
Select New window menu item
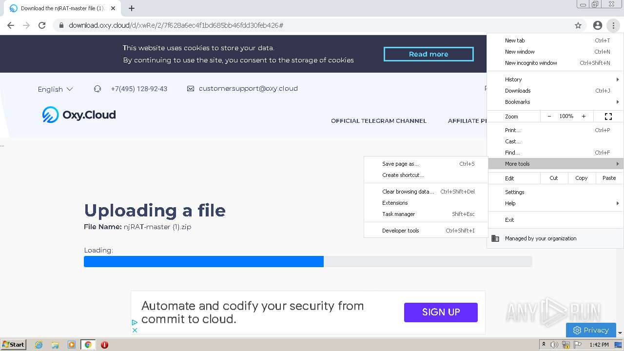[556, 52]
